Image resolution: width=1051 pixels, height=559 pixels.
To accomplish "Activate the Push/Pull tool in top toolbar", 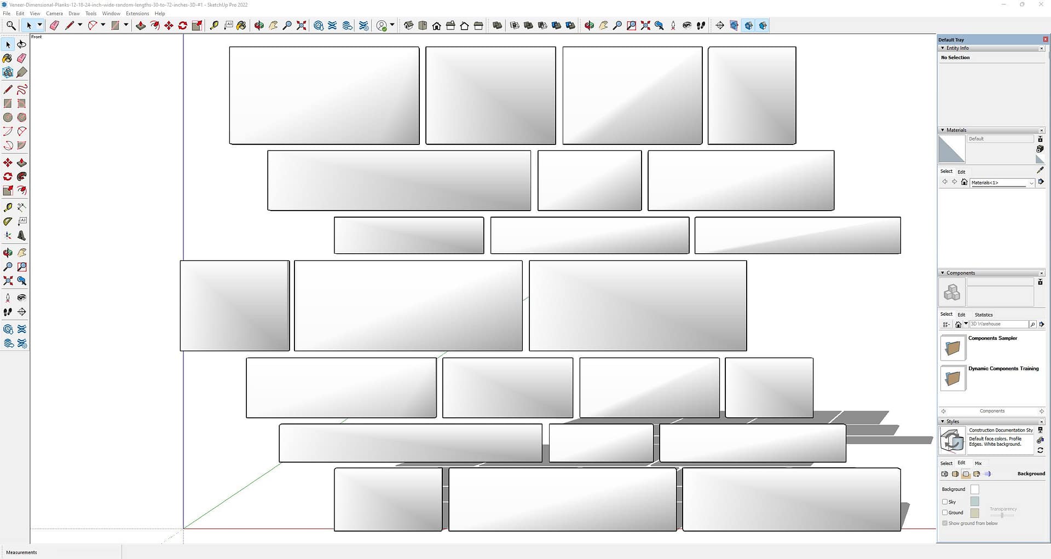I will (x=141, y=26).
